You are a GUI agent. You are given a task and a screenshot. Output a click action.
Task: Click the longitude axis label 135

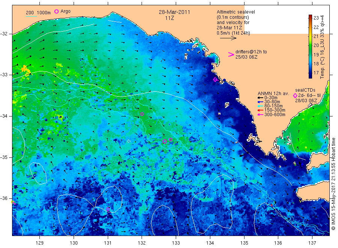244,243
